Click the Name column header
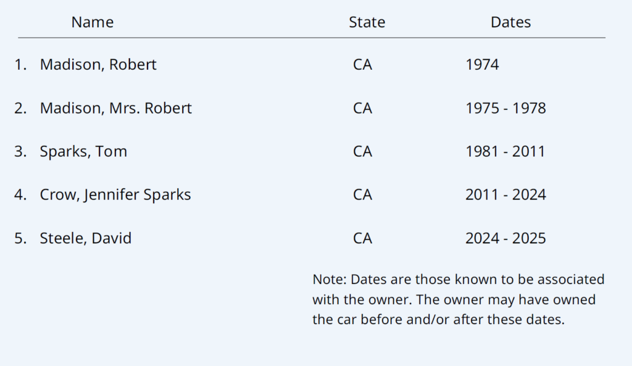Image resolution: width=632 pixels, height=366 pixels. pos(93,22)
